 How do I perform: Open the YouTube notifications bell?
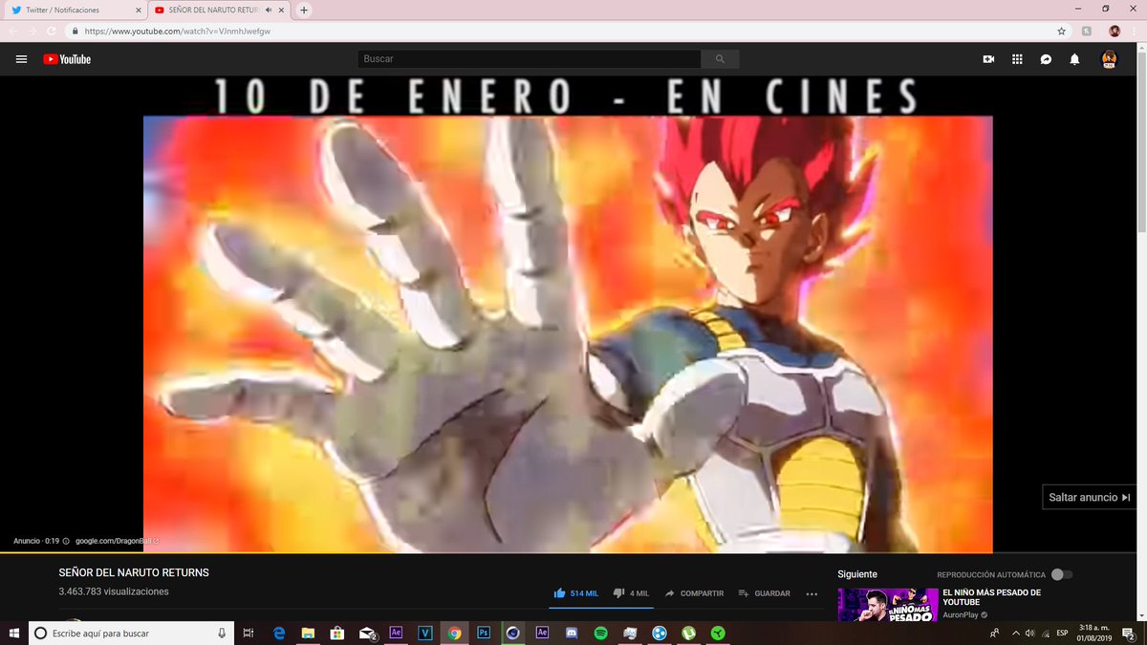1074,59
